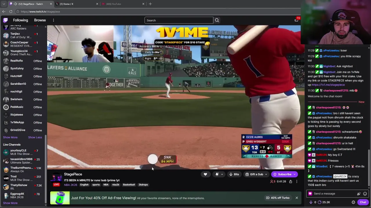Click the magnifier search button

217,20
